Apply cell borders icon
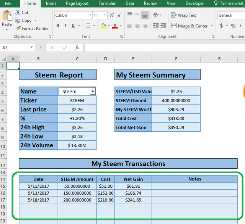Viewport: 245px width, 224px height. (88, 26)
